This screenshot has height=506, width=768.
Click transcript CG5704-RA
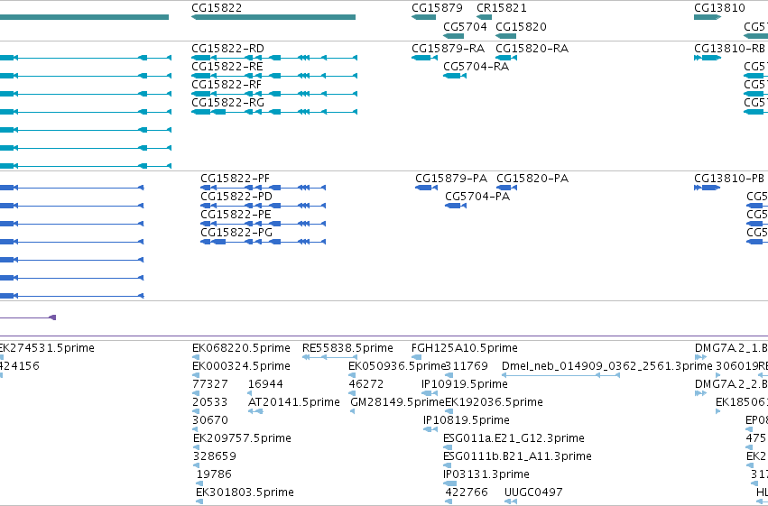coord(455,76)
